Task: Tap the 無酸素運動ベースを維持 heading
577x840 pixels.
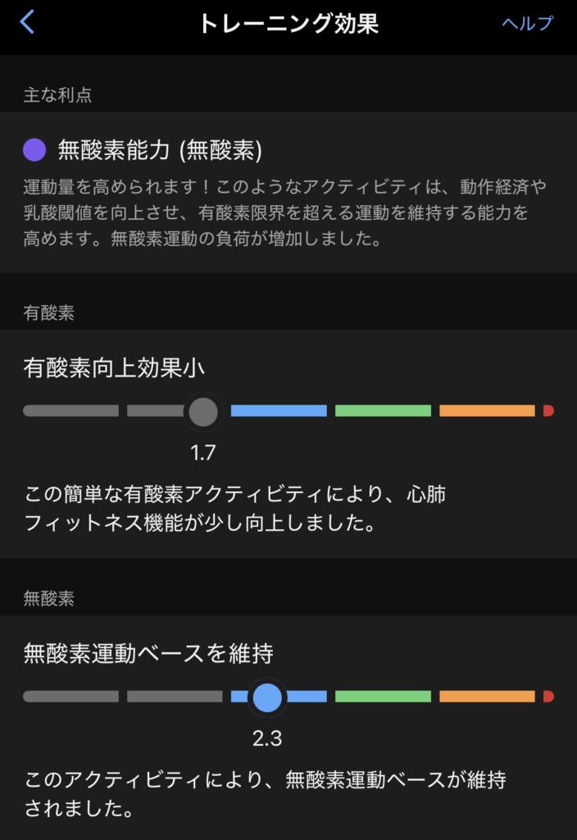Action: 148,654
